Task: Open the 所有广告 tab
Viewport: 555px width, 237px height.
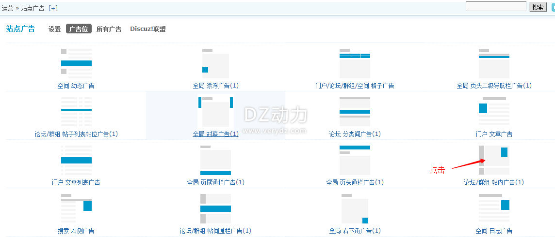Action: 109,29
